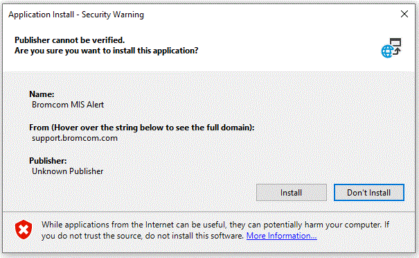Click the 'Security Warning' title bar text
This screenshot has height=258, width=419.
[x=113, y=15]
